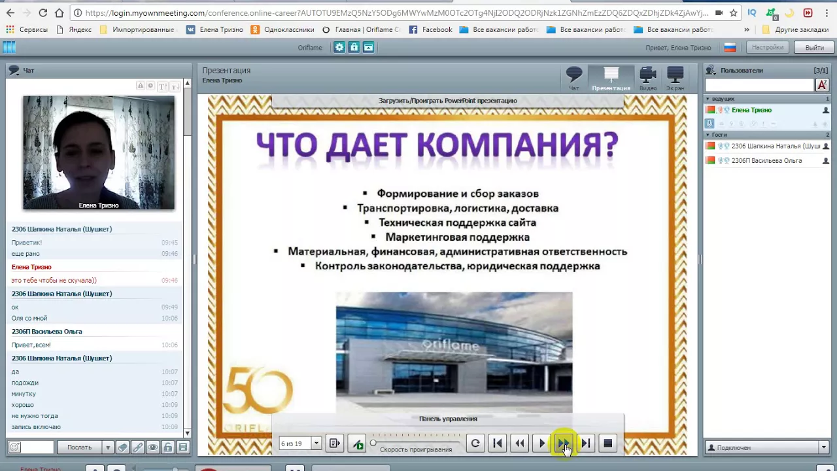Open the Яндекс bookmark
The image size is (837, 471).
pyautogui.click(x=74, y=29)
